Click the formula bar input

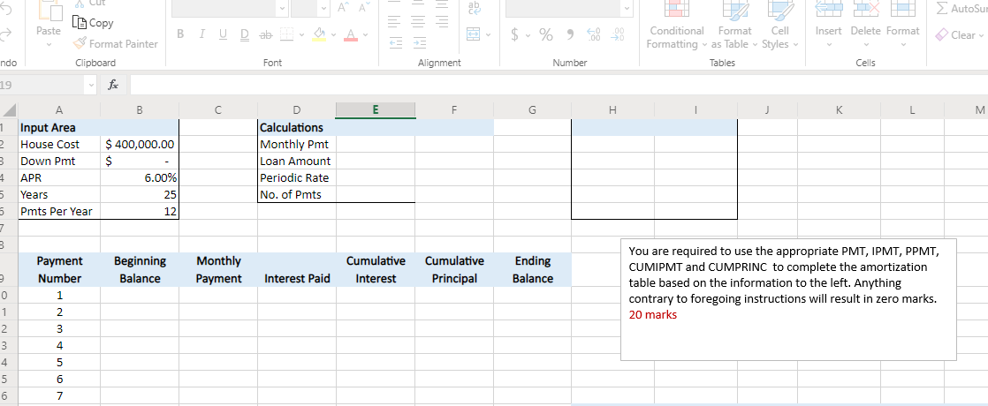click(557, 84)
